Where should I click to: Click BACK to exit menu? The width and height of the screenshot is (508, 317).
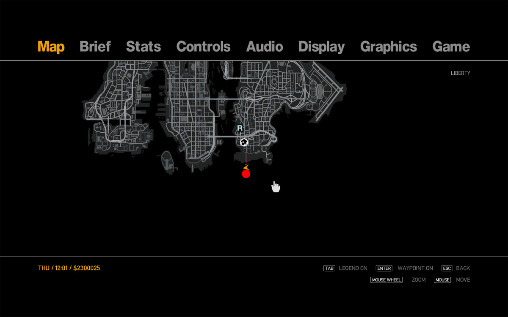pos(463,268)
